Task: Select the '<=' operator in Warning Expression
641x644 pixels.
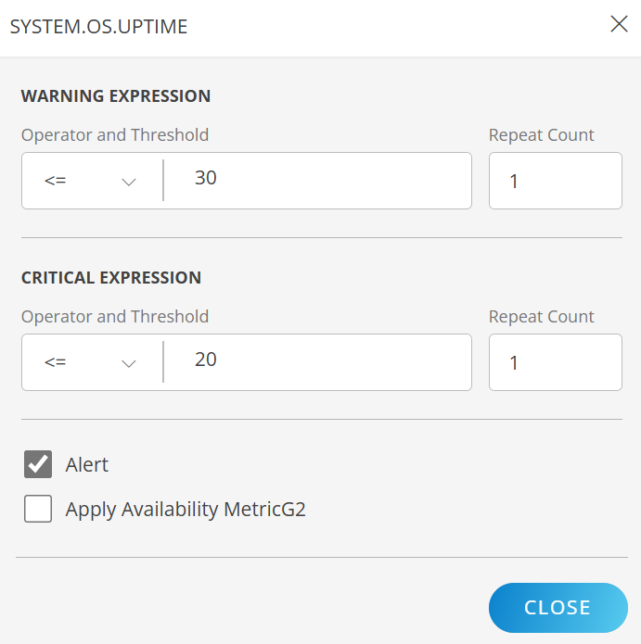Action: point(56,182)
